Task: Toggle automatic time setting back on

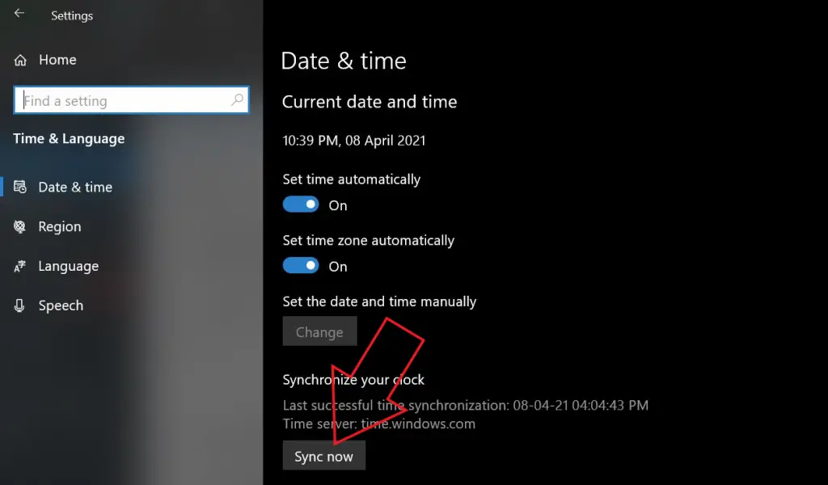Action: click(x=301, y=205)
